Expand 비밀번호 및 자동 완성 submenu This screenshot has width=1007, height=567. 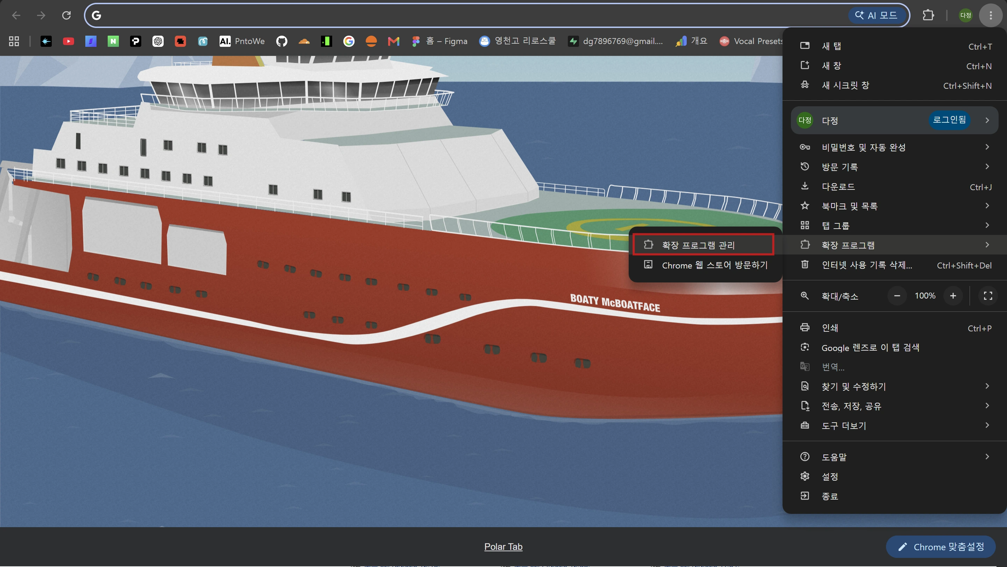tap(894, 147)
